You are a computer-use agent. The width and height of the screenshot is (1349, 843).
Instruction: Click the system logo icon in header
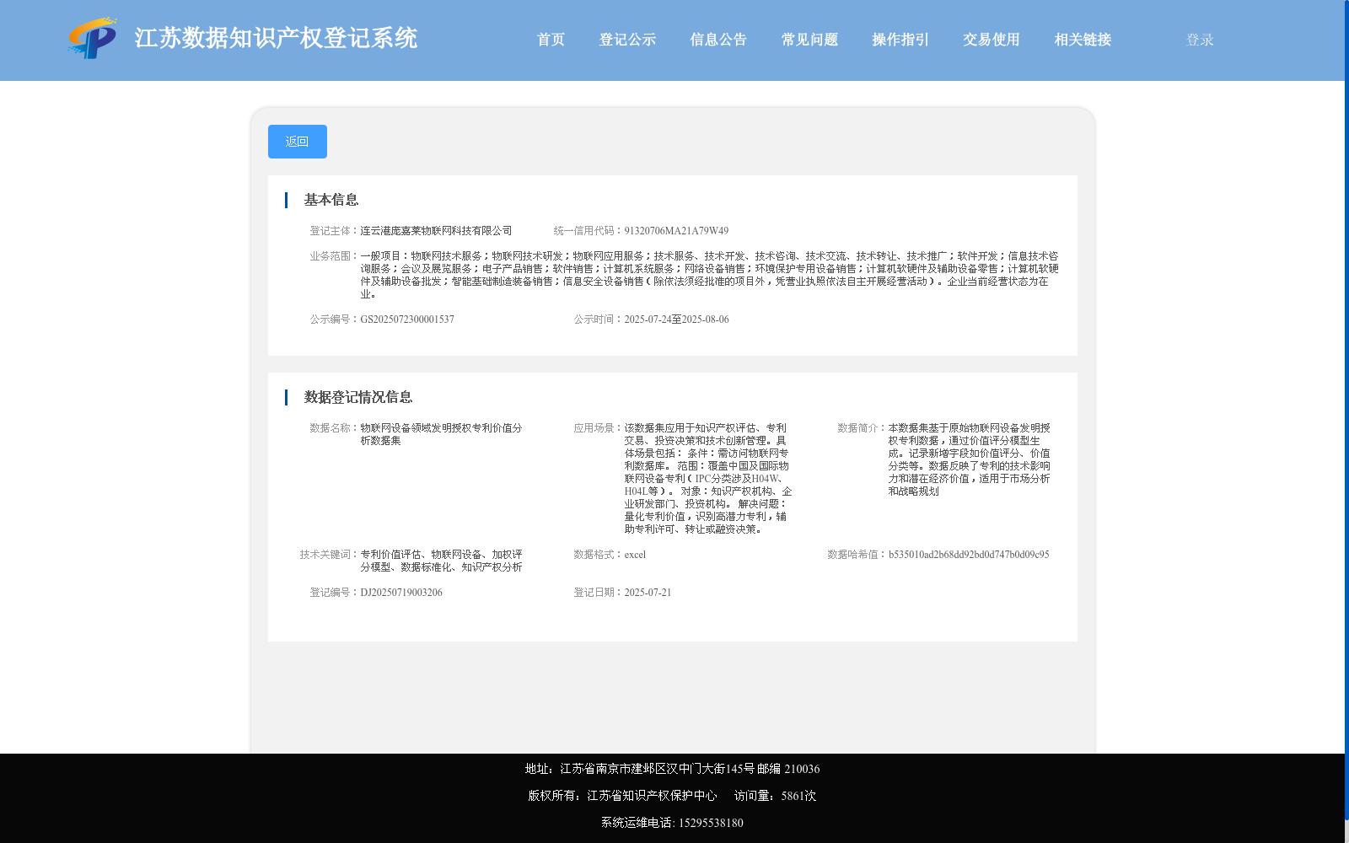pyautogui.click(x=92, y=38)
